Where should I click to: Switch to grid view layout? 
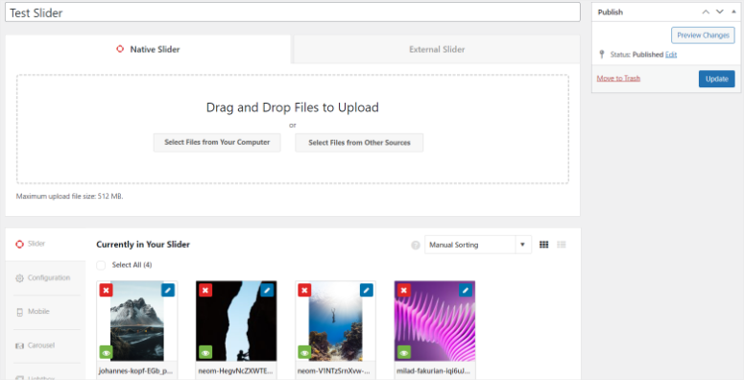[543, 245]
